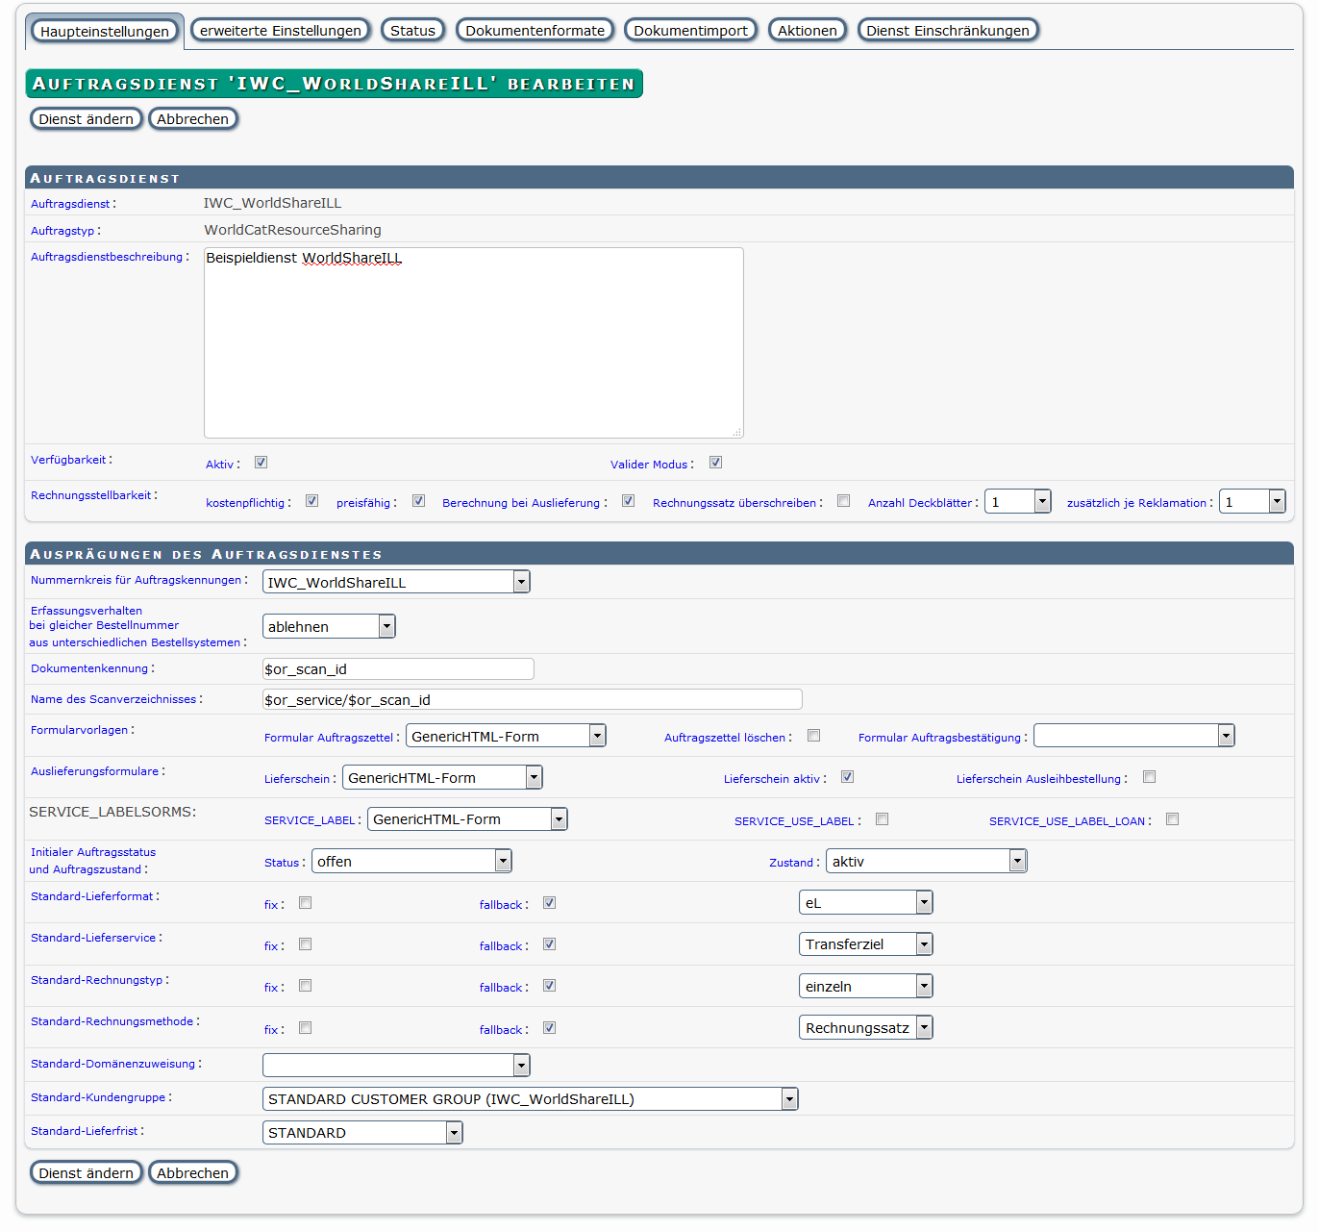Enable SERVICE_USE_LABEL_LOAN checkbox
The image size is (1319, 1232).
(x=1172, y=819)
